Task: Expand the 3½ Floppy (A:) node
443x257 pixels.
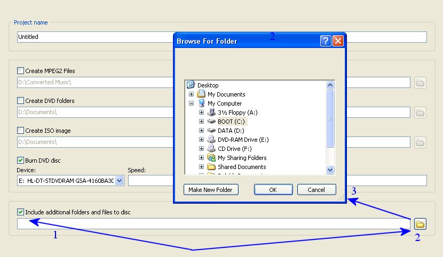Action: (x=201, y=113)
